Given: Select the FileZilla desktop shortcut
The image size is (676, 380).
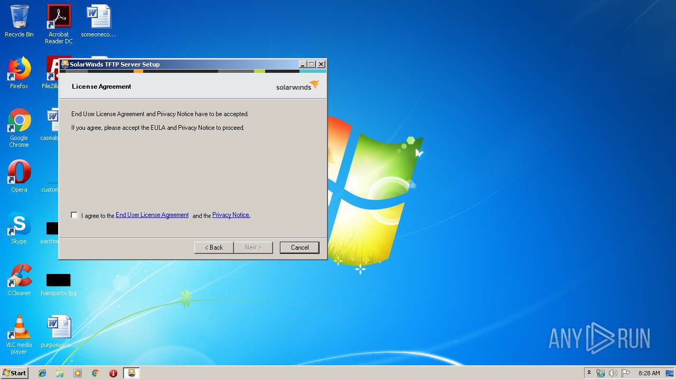Looking at the screenshot, I should click(x=51, y=73).
